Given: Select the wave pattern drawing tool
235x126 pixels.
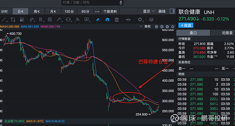Looking at the screenshot, I should [59, 20].
